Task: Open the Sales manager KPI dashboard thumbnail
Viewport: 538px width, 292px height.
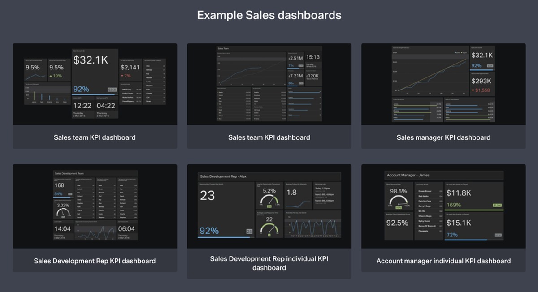Action: pyautogui.click(x=443, y=84)
